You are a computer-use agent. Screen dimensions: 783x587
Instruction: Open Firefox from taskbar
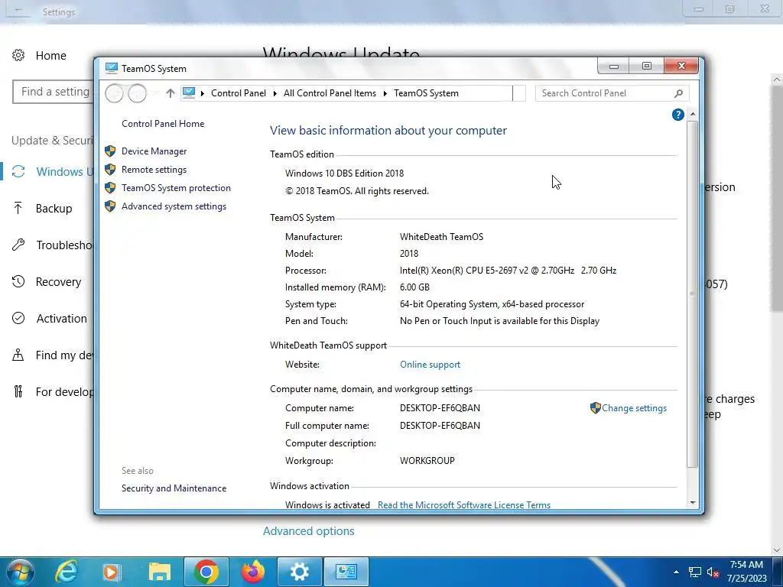(253, 572)
